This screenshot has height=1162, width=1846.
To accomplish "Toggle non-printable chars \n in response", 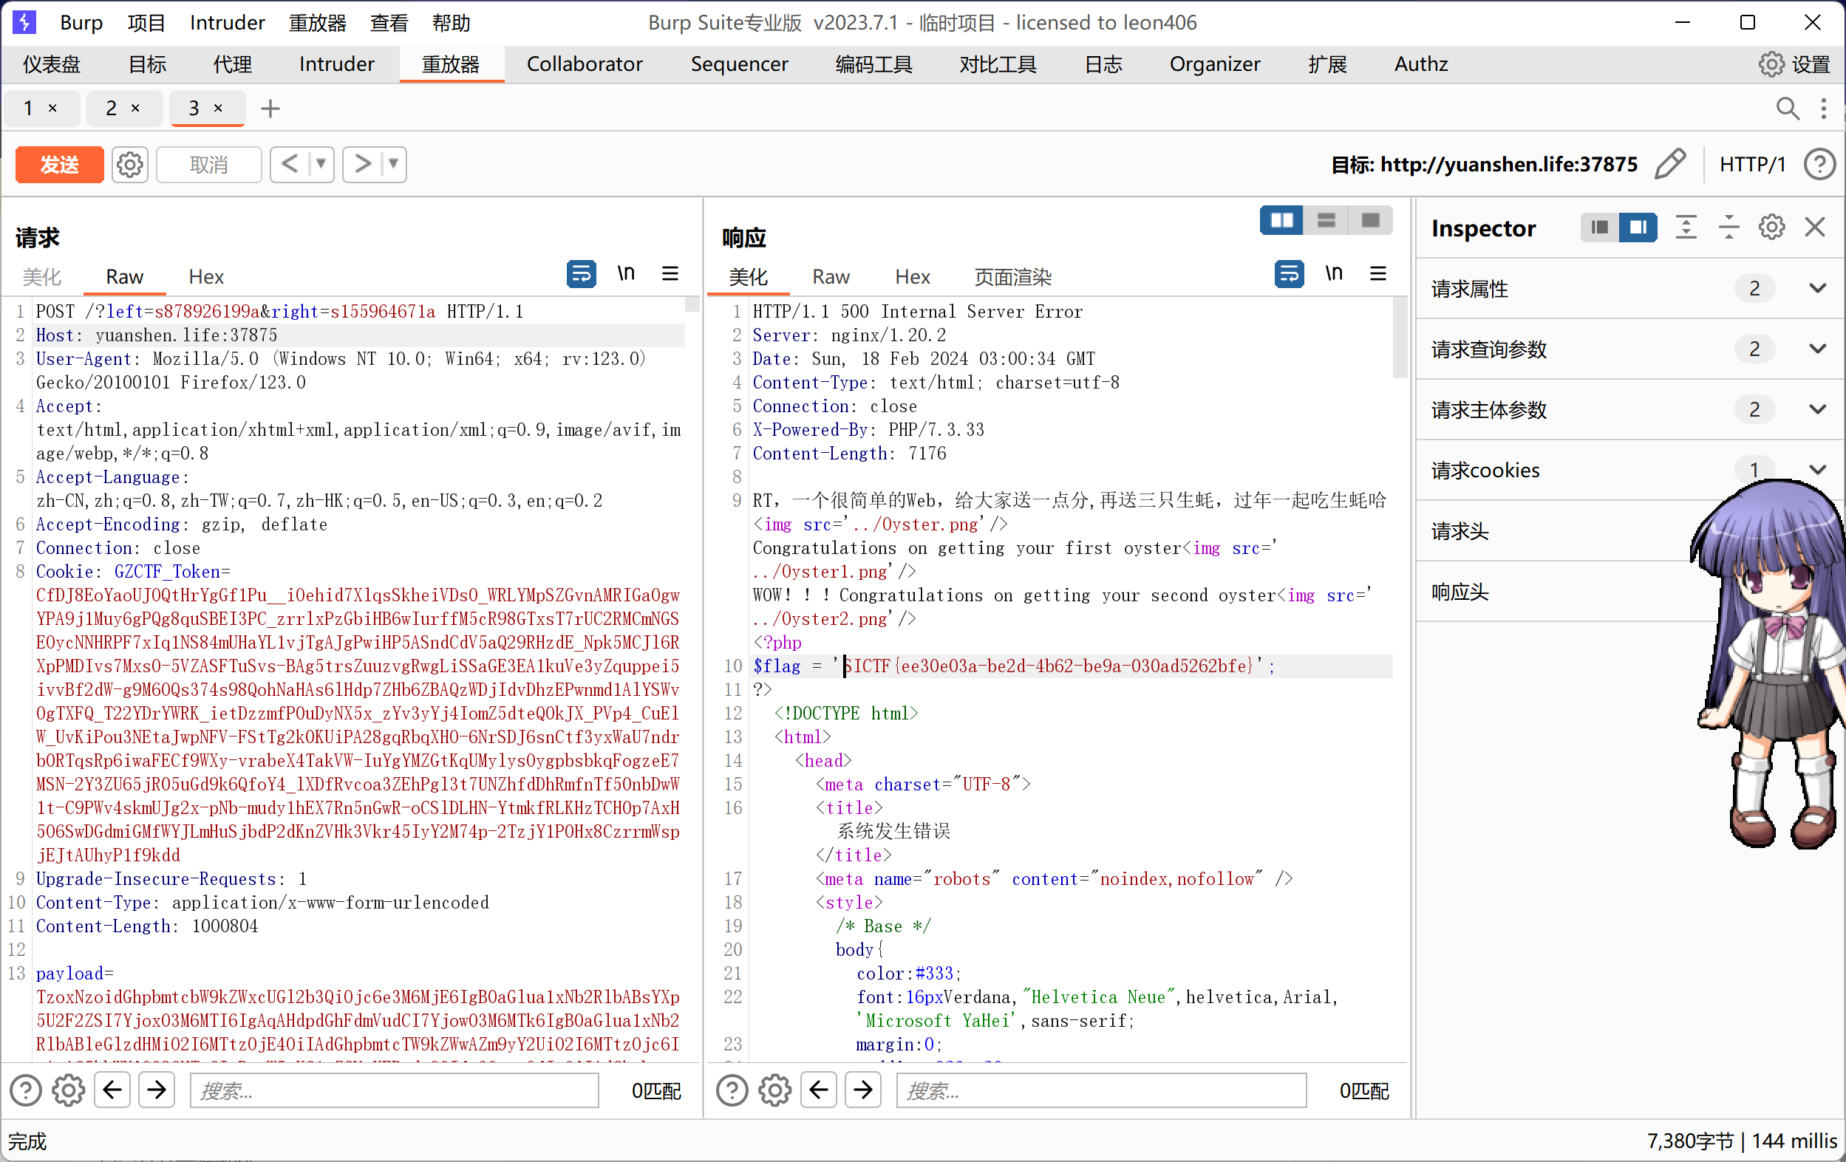I will point(1334,273).
